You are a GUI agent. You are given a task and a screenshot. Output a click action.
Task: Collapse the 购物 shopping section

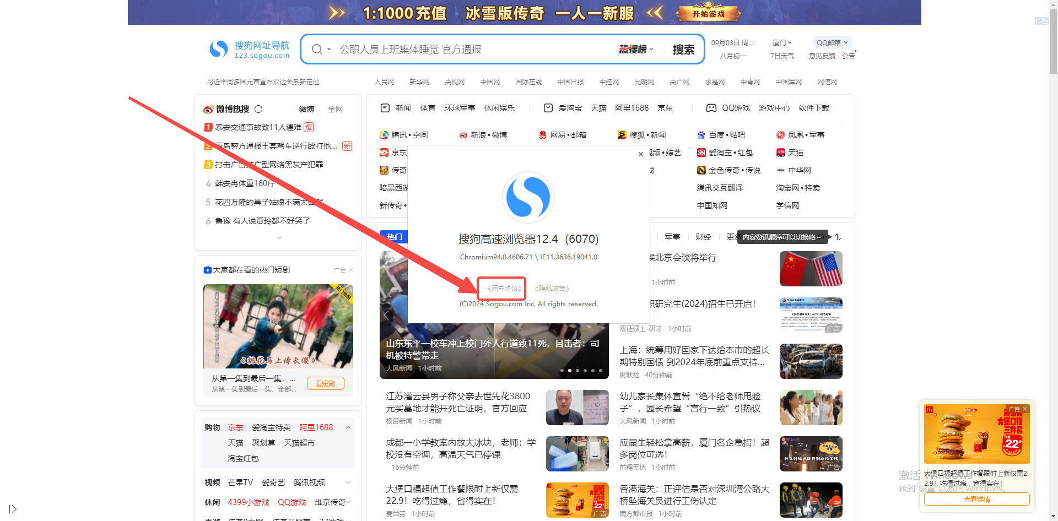pos(348,427)
